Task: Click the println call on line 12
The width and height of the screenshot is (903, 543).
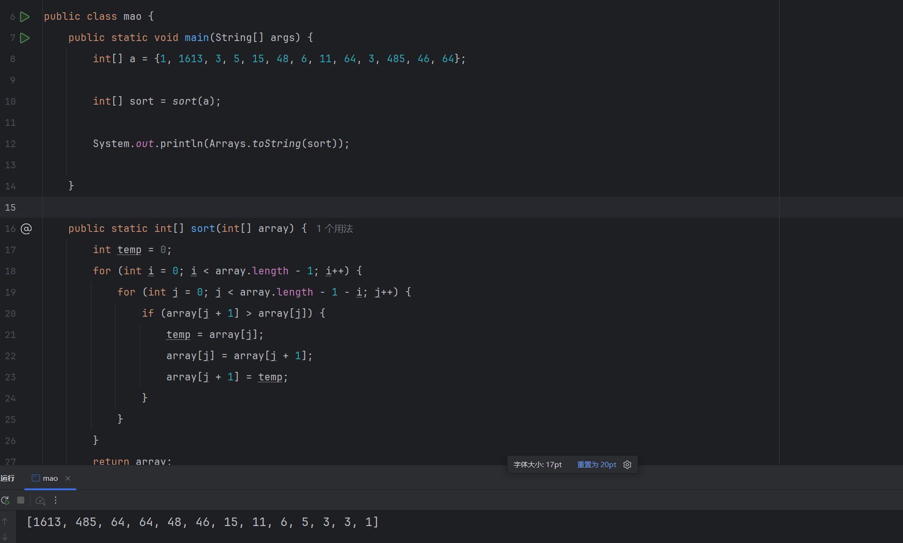Action: tap(181, 144)
